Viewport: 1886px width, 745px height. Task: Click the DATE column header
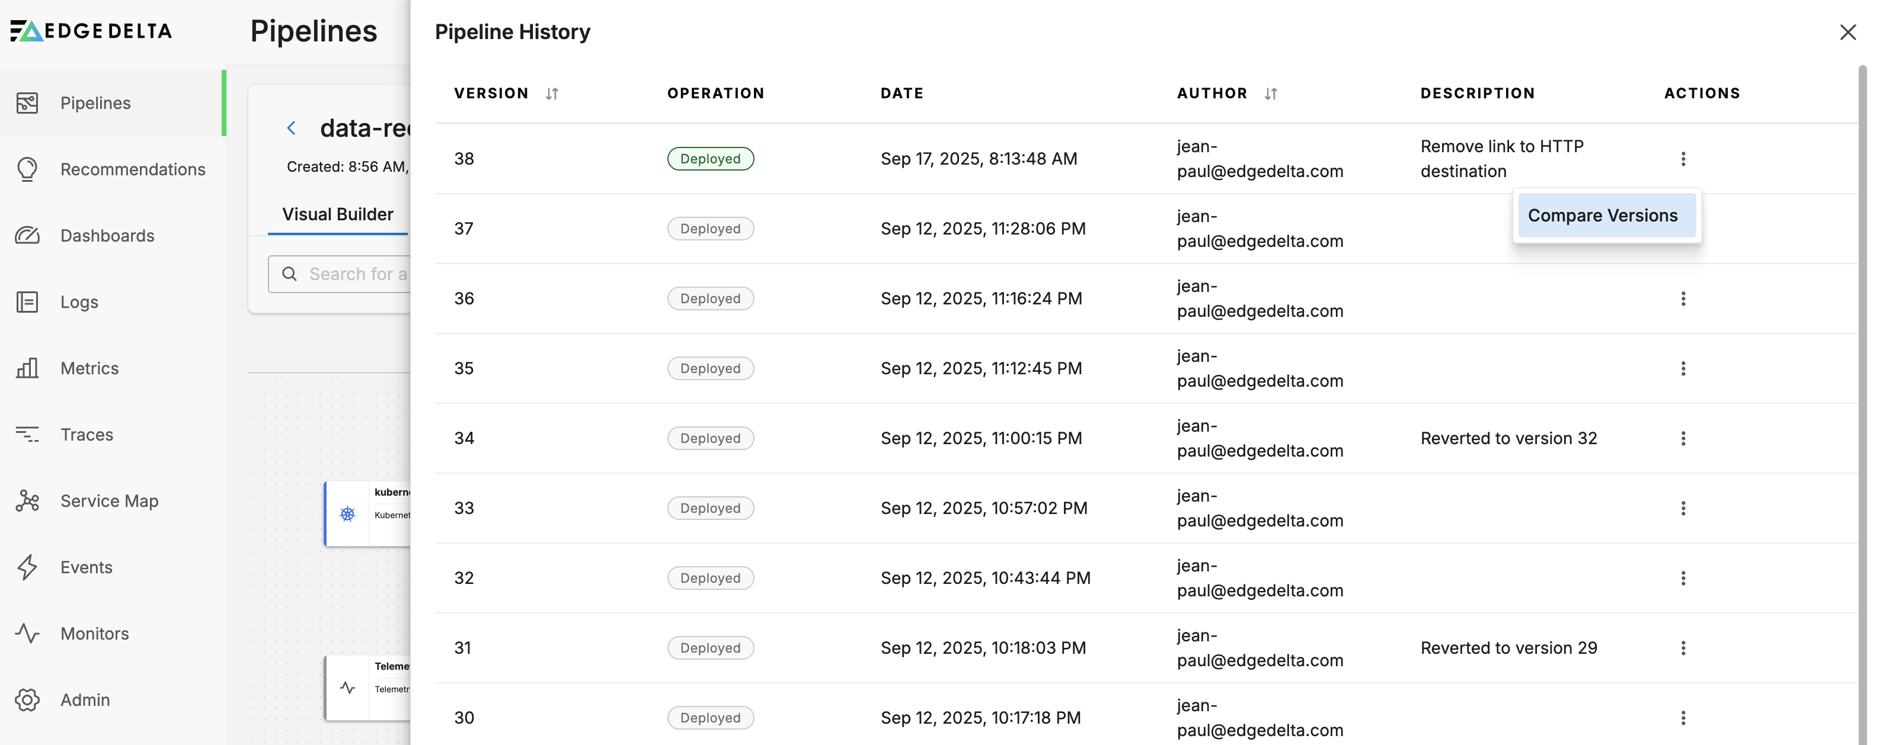[902, 94]
